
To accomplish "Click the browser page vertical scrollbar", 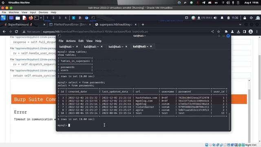I will tap(259, 78).
